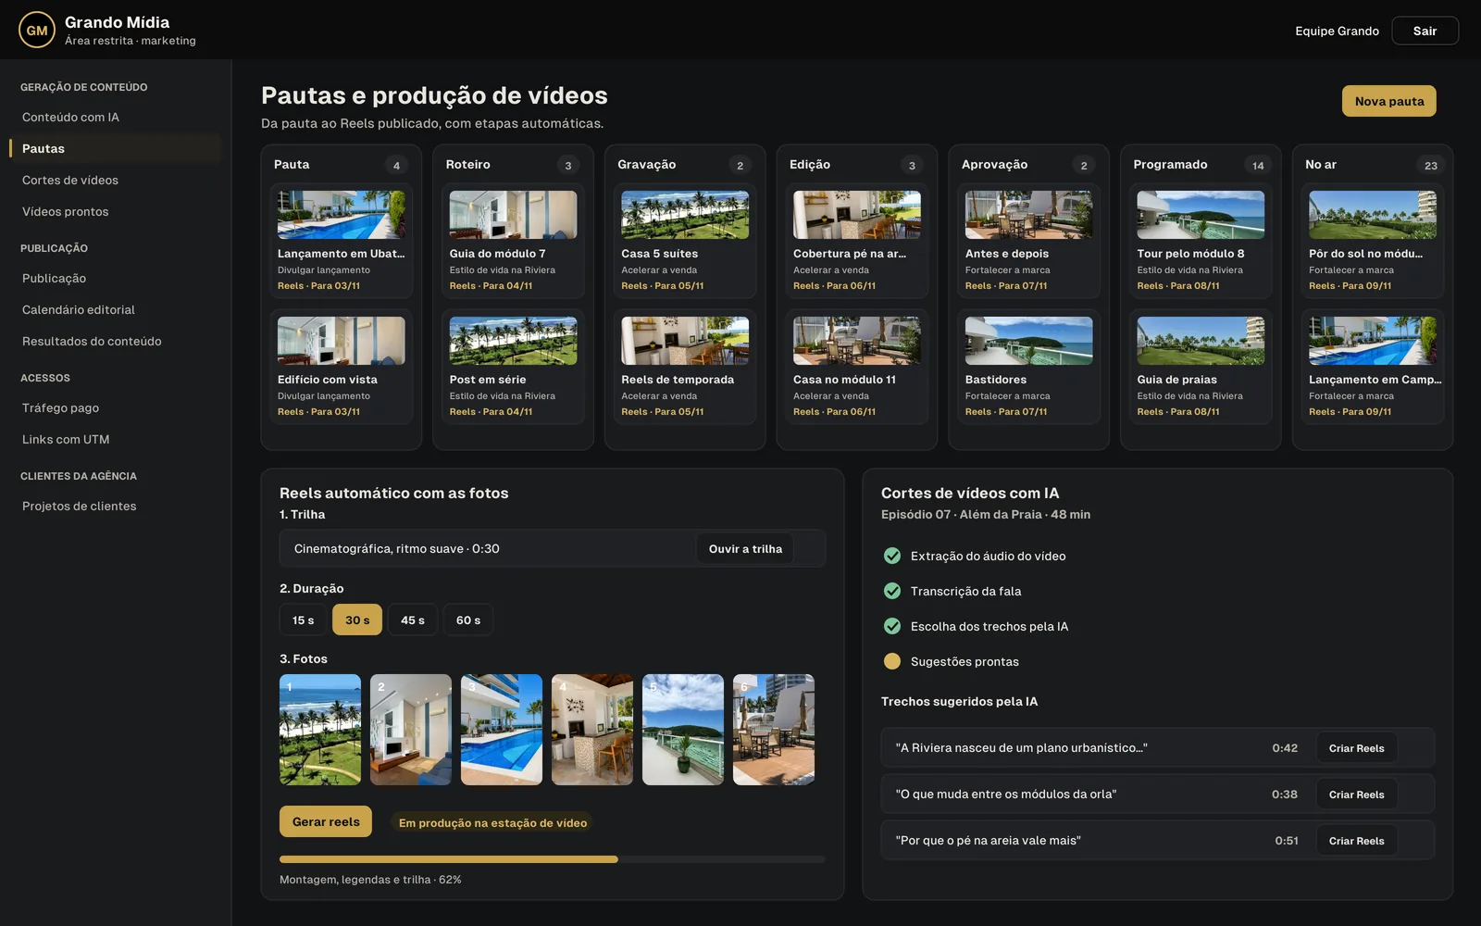
Task: Create Reels from the 0:38 módulos da orla excerpt
Action: (x=1357, y=795)
